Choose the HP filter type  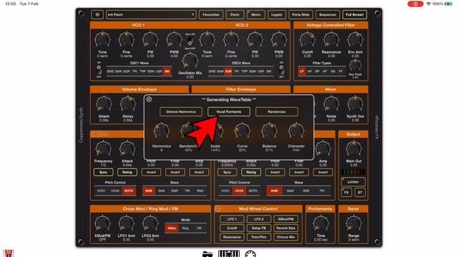coord(310,71)
